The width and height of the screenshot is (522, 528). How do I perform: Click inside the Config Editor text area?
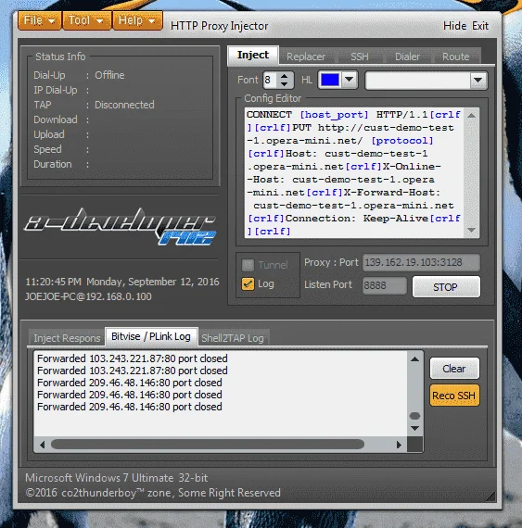coord(354,172)
